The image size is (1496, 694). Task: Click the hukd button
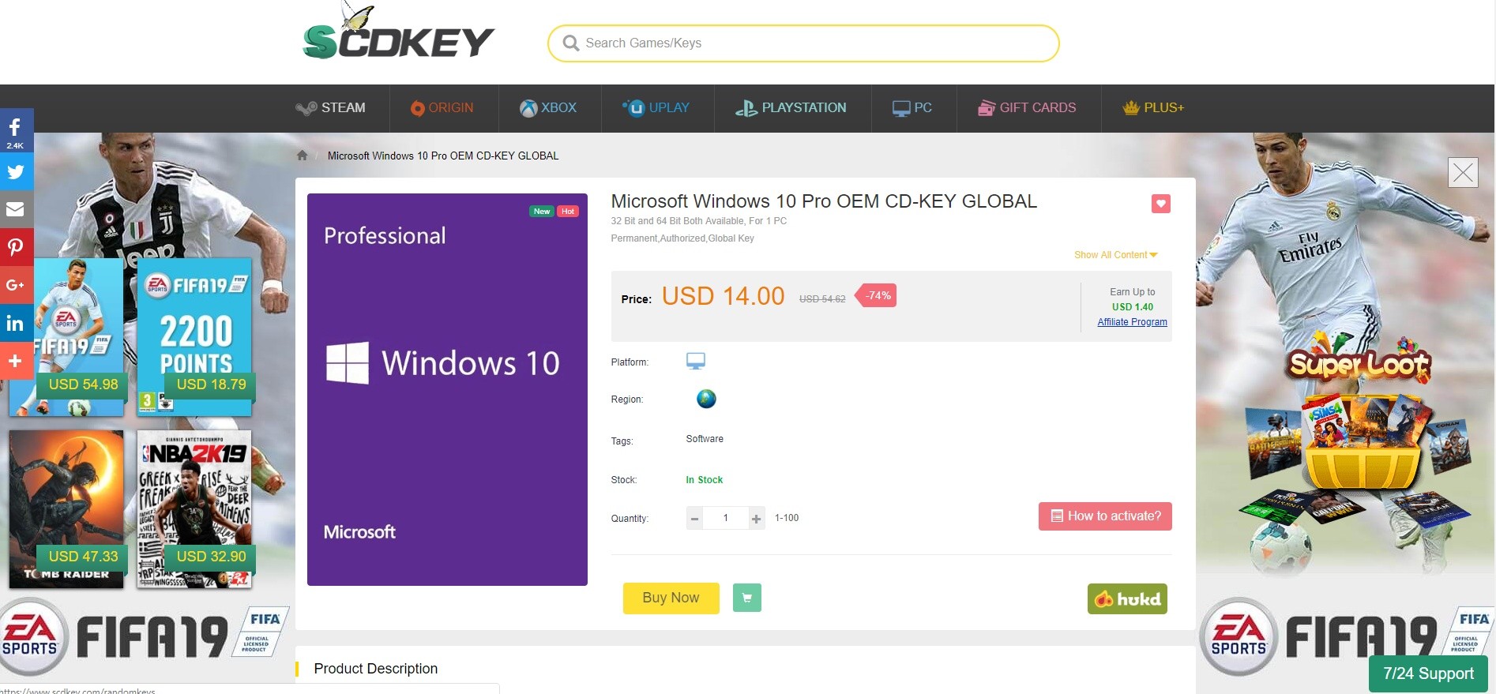[1127, 599]
